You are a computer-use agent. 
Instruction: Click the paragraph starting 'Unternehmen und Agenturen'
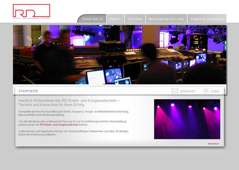coord(73,133)
